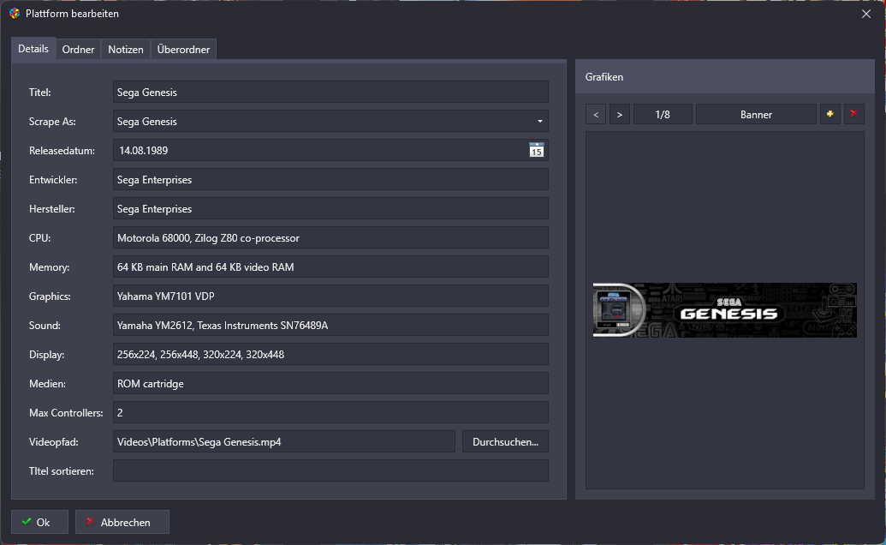The height and width of the screenshot is (545, 886).
Task: Browse for video with Durchsuchen button
Action: (505, 441)
